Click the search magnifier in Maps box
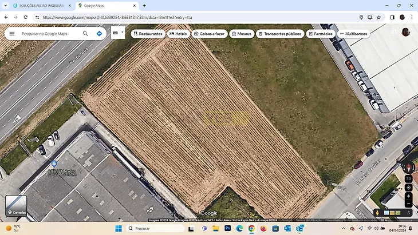Viewport: 418px width, 235px height. coord(85,34)
